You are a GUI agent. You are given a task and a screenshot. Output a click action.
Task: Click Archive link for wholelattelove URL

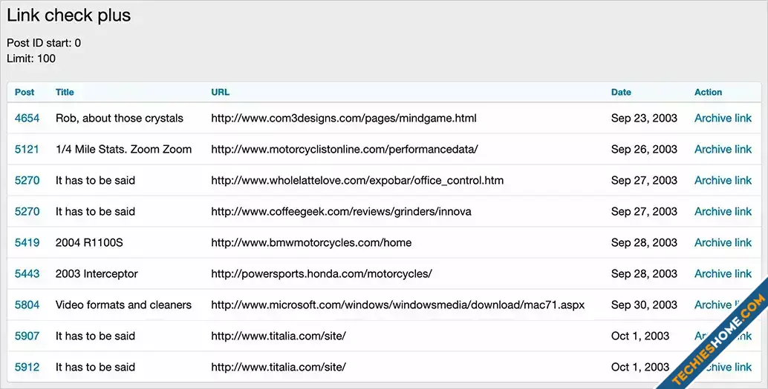723,180
